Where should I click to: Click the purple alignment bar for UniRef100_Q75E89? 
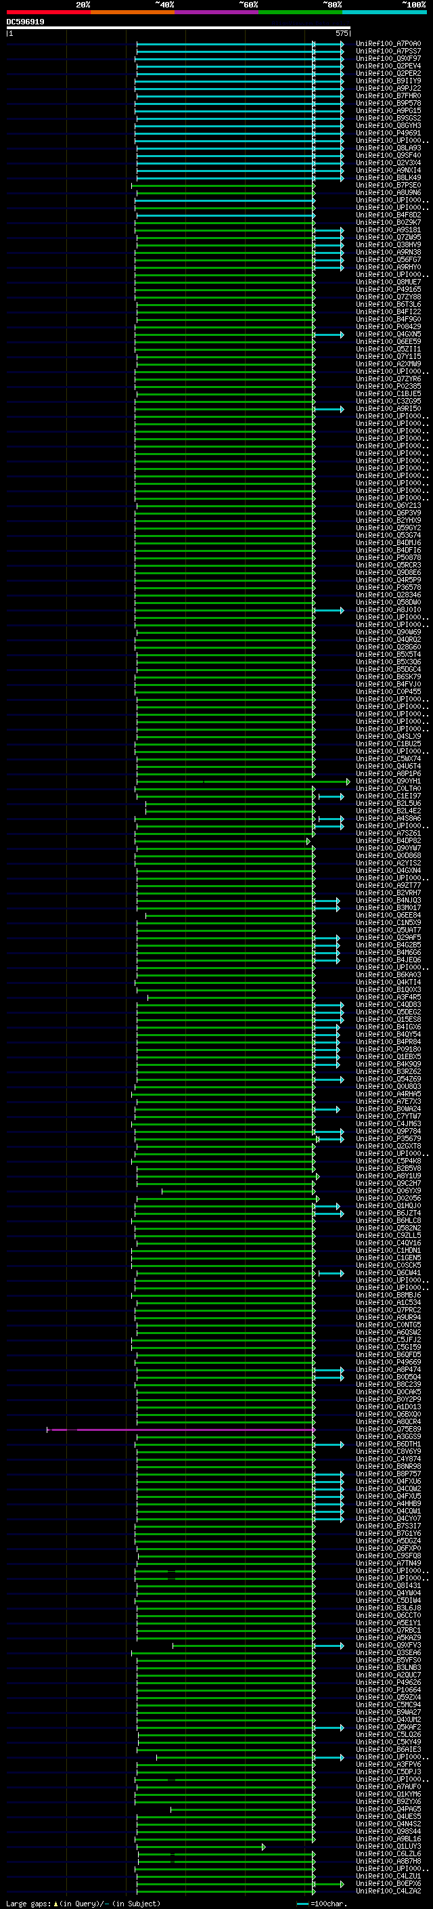[181, 1430]
